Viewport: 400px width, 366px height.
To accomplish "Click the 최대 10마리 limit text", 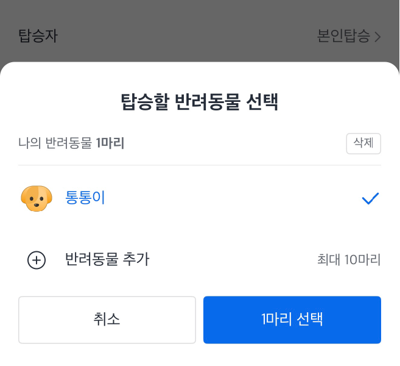I will (349, 260).
